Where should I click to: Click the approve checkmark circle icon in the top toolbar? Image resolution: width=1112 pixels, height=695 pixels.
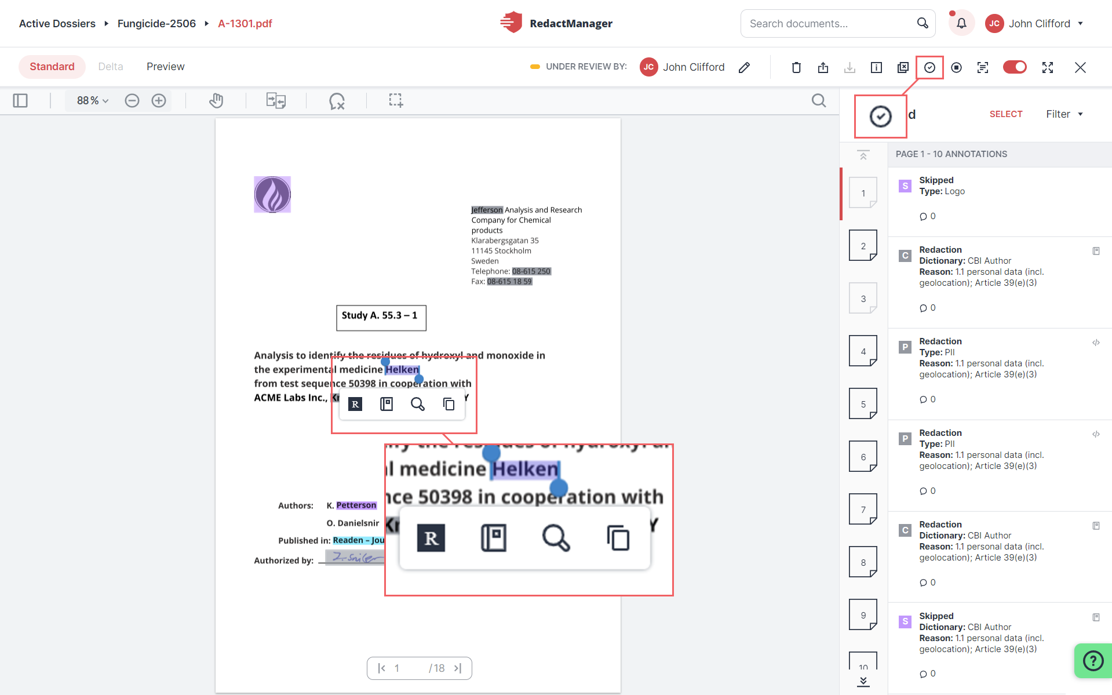pos(929,67)
